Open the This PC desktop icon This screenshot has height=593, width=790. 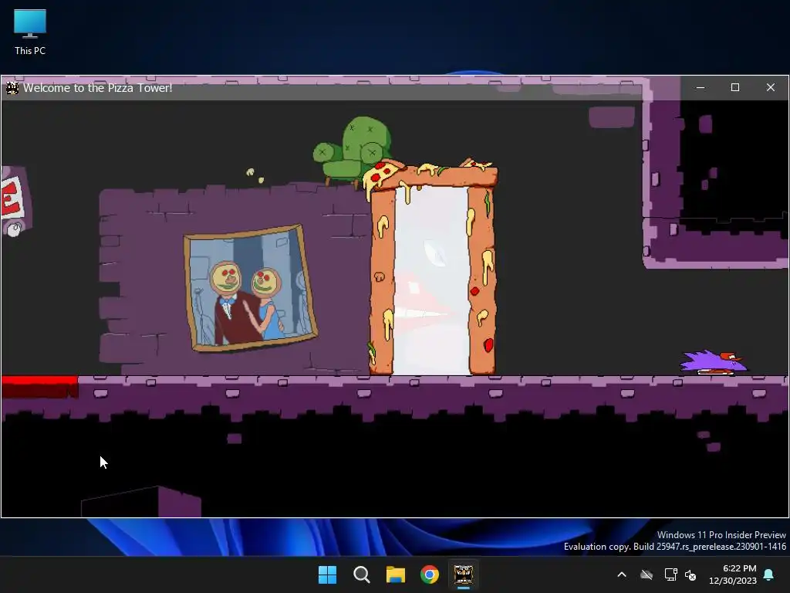[30, 32]
